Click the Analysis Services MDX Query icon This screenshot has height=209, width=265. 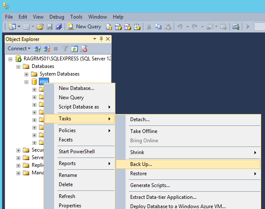[118, 27]
